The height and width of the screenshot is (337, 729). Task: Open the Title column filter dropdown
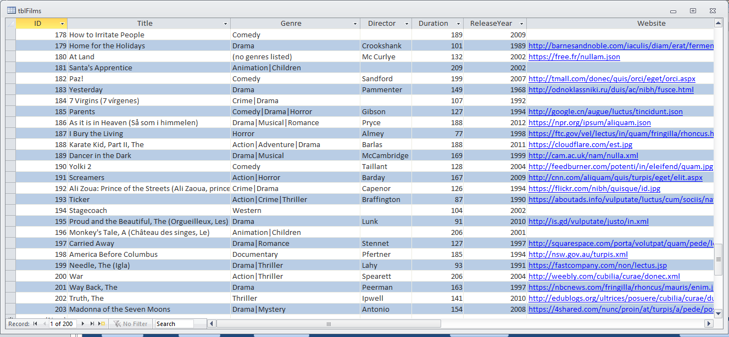coord(225,24)
